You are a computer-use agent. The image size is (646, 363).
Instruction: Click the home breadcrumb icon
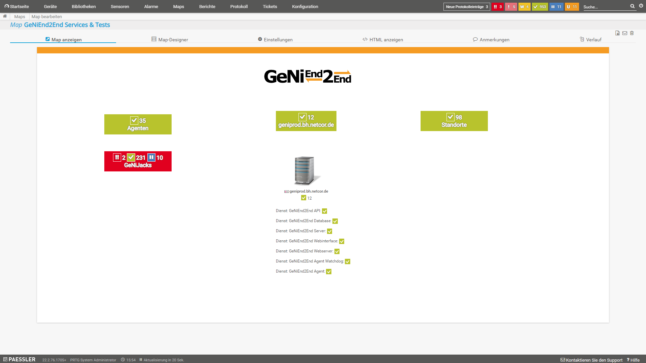click(x=5, y=16)
